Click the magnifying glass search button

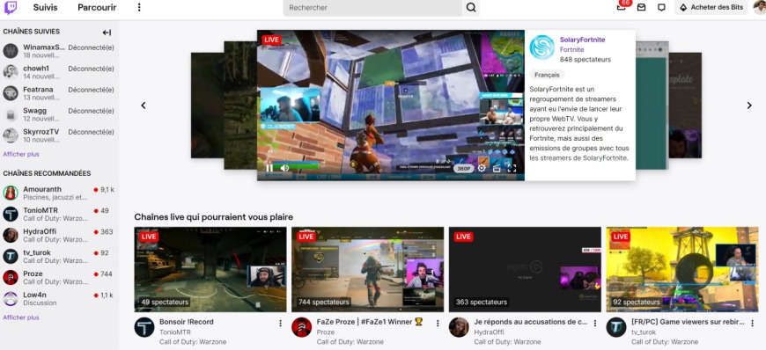pos(471,7)
